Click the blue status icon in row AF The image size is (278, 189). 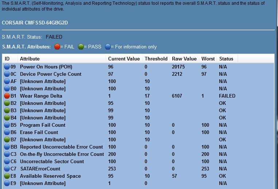click(7, 81)
